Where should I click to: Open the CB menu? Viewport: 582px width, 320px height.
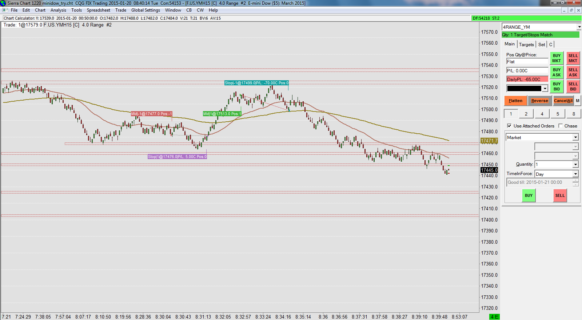pyautogui.click(x=189, y=10)
